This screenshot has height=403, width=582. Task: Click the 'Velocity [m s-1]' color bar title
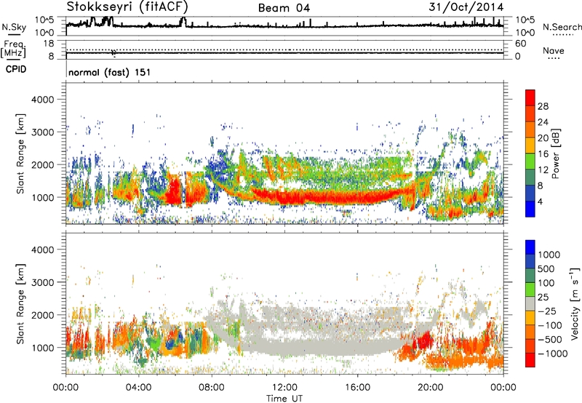click(x=575, y=303)
